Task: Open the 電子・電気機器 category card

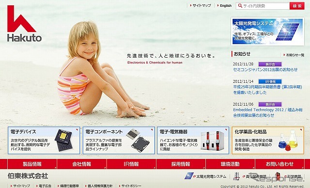Action: (x=193, y=141)
